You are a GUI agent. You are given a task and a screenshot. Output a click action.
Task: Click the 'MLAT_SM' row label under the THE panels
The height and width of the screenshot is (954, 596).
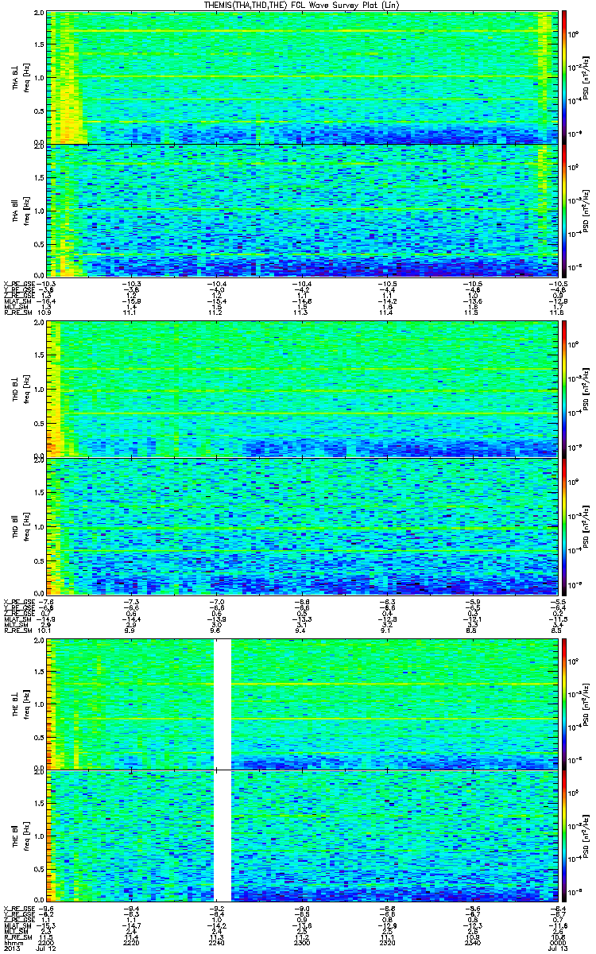click(x=16, y=925)
